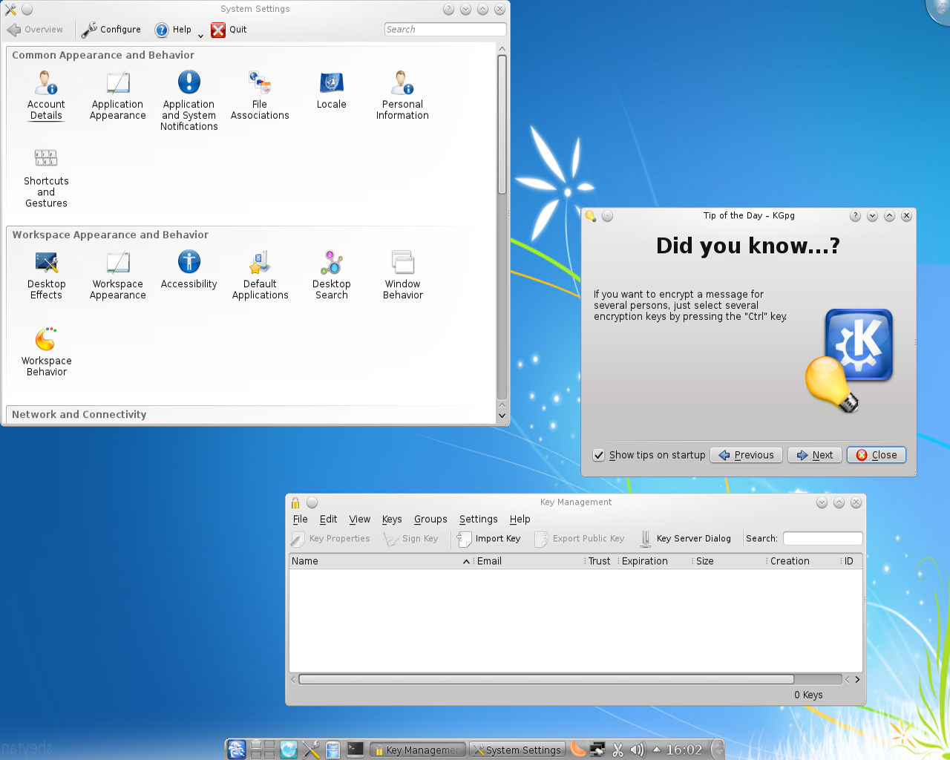
Task: Click the volume icon in system tray
Action: [x=637, y=750]
